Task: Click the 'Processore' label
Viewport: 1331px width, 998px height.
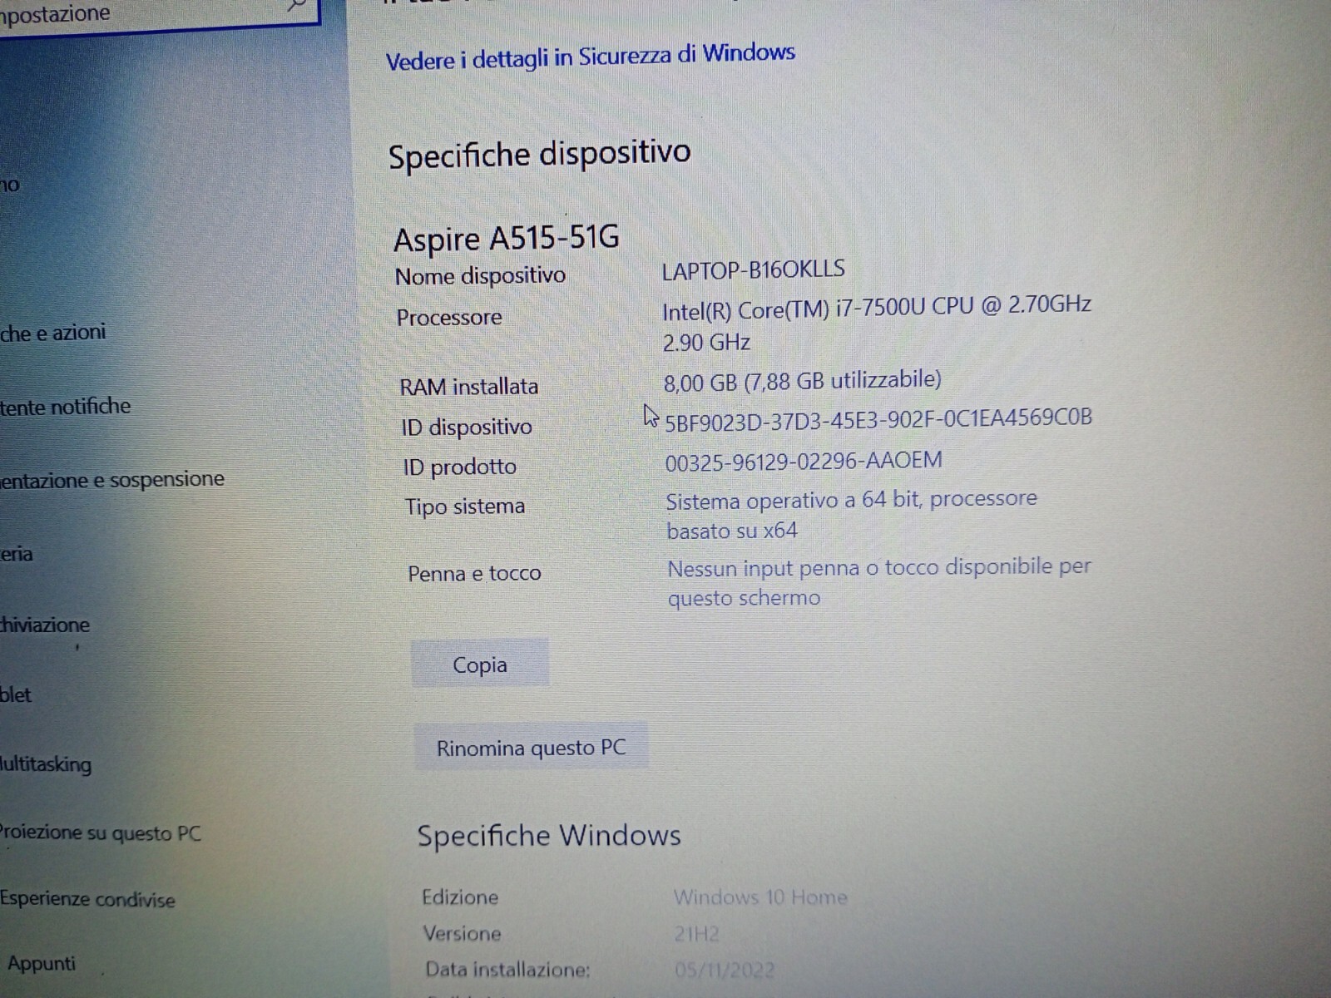Action: pyautogui.click(x=449, y=318)
